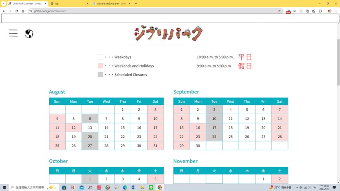Click the Windows taskbar search box

[x=34, y=187]
